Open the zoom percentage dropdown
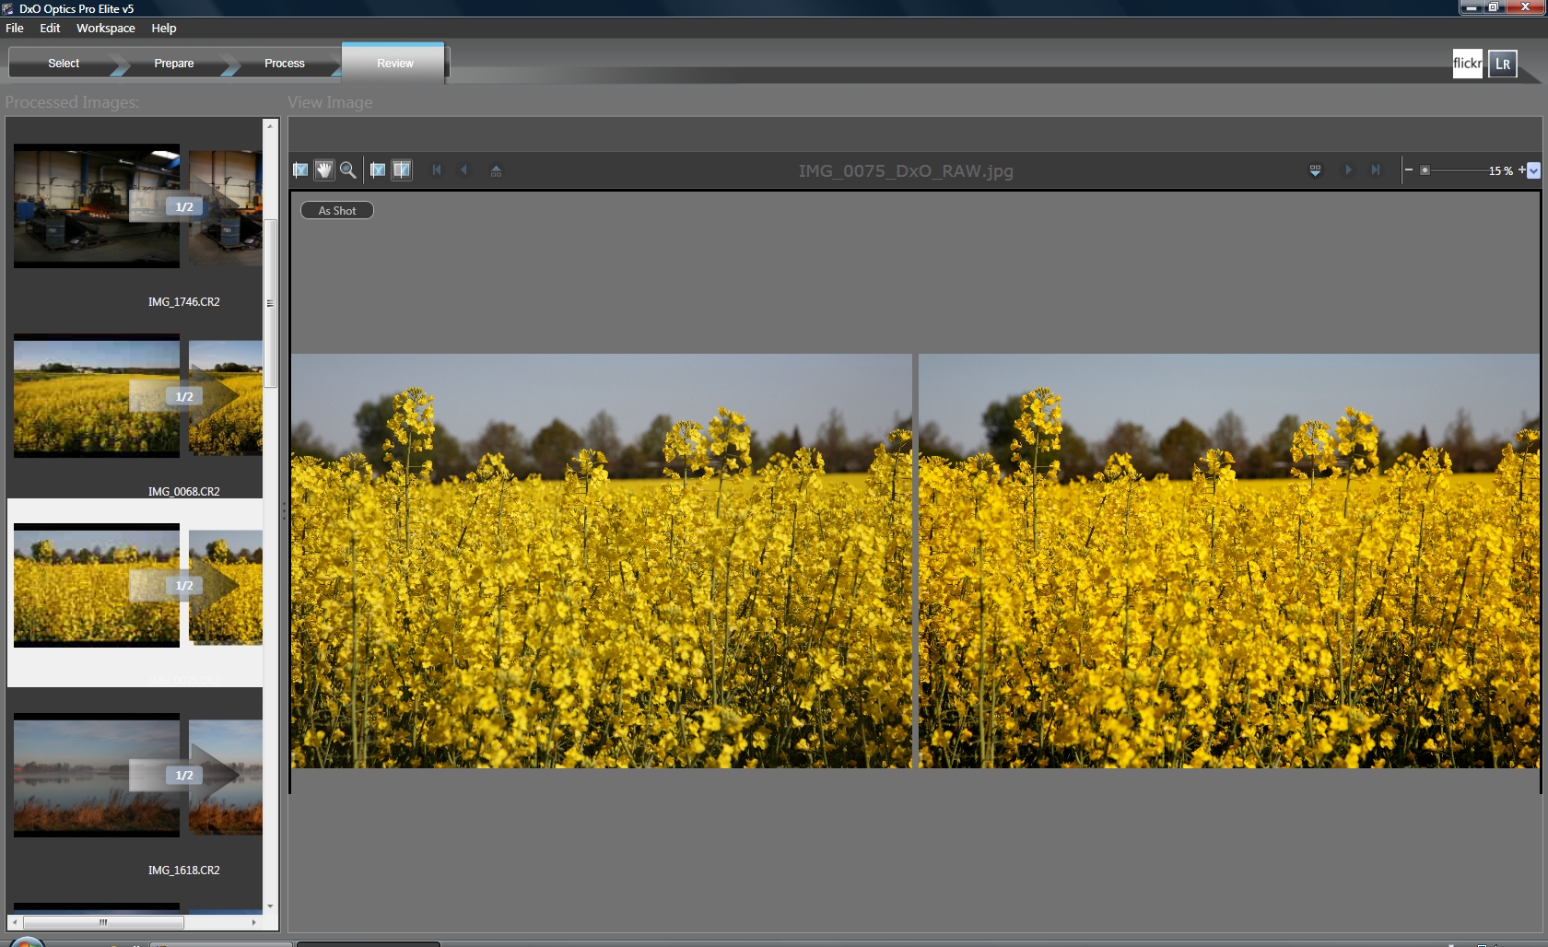The image size is (1548, 947). tap(1534, 170)
